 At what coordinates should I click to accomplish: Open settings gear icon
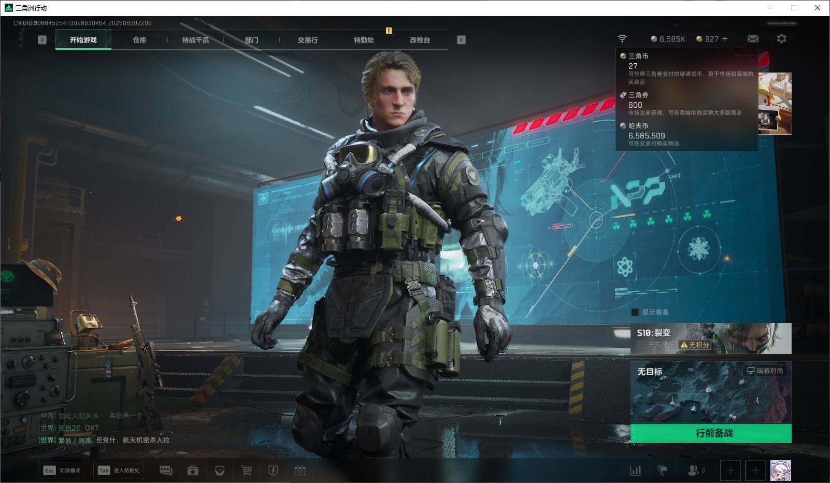(x=781, y=39)
